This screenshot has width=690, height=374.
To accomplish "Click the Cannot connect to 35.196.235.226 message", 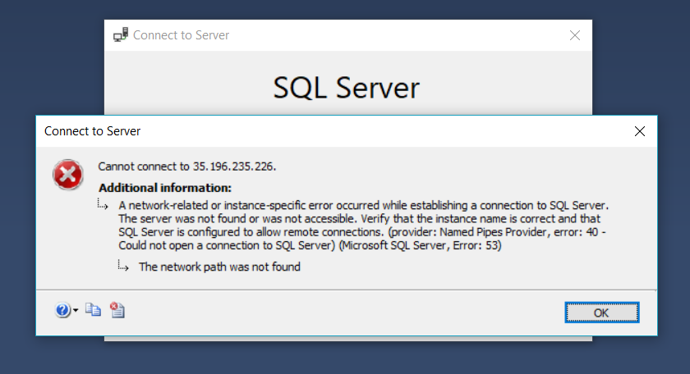I will tap(186, 166).
